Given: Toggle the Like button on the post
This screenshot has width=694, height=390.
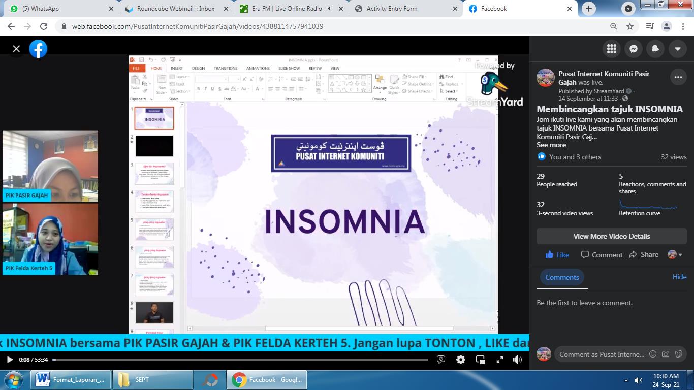Looking at the screenshot, I should click(557, 255).
